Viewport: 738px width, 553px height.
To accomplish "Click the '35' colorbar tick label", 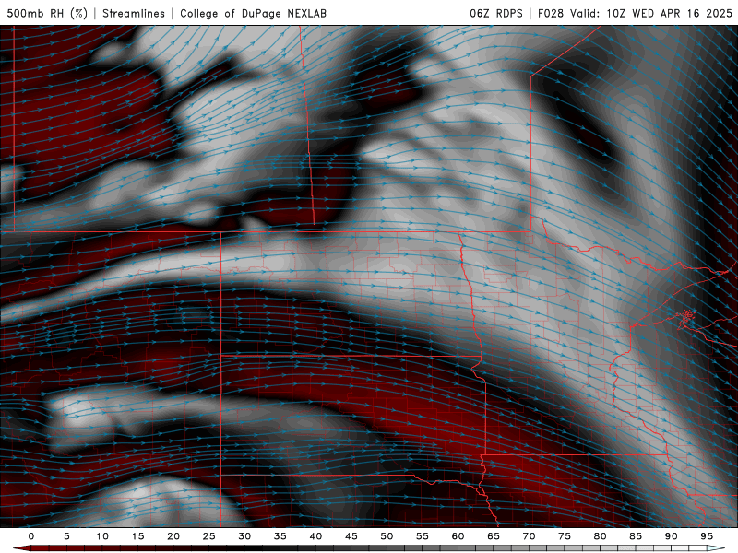I will tap(280, 536).
